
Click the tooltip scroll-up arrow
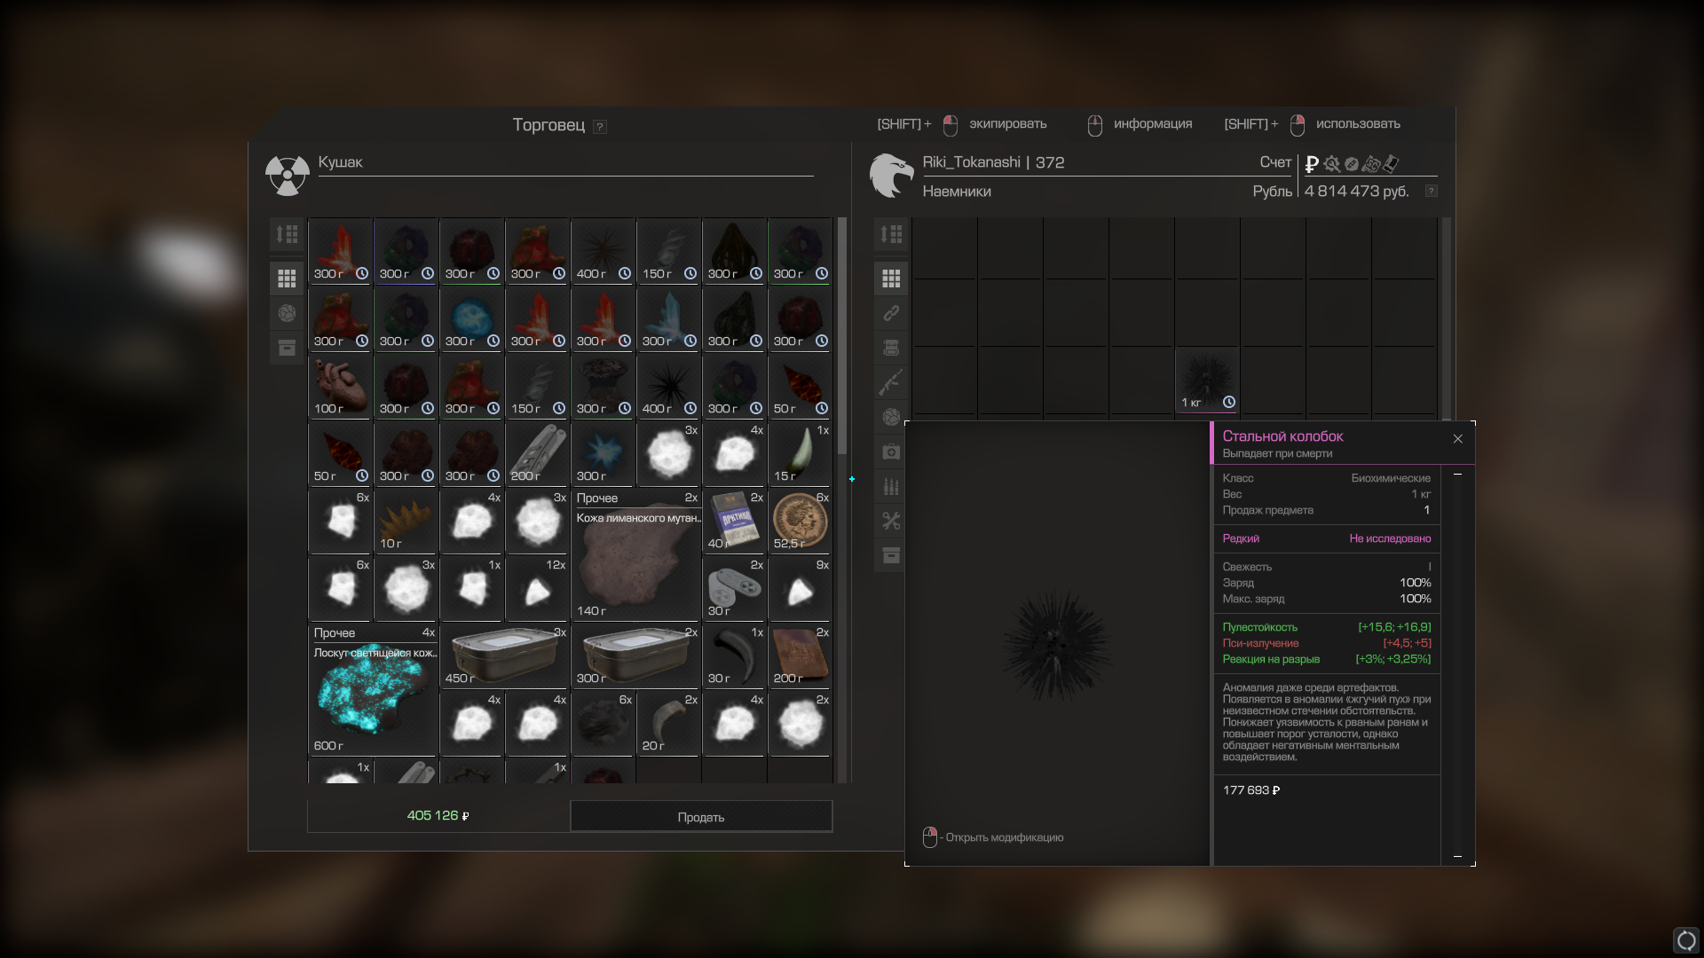(x=1457, y=475)
